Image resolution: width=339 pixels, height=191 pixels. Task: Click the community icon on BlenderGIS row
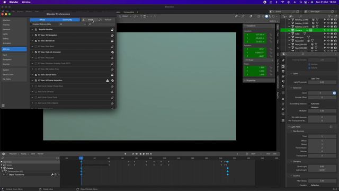[112, 41]
